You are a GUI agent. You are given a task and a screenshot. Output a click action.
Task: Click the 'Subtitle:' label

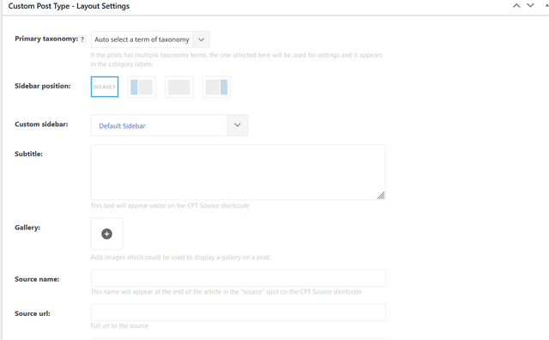(28, 154)
